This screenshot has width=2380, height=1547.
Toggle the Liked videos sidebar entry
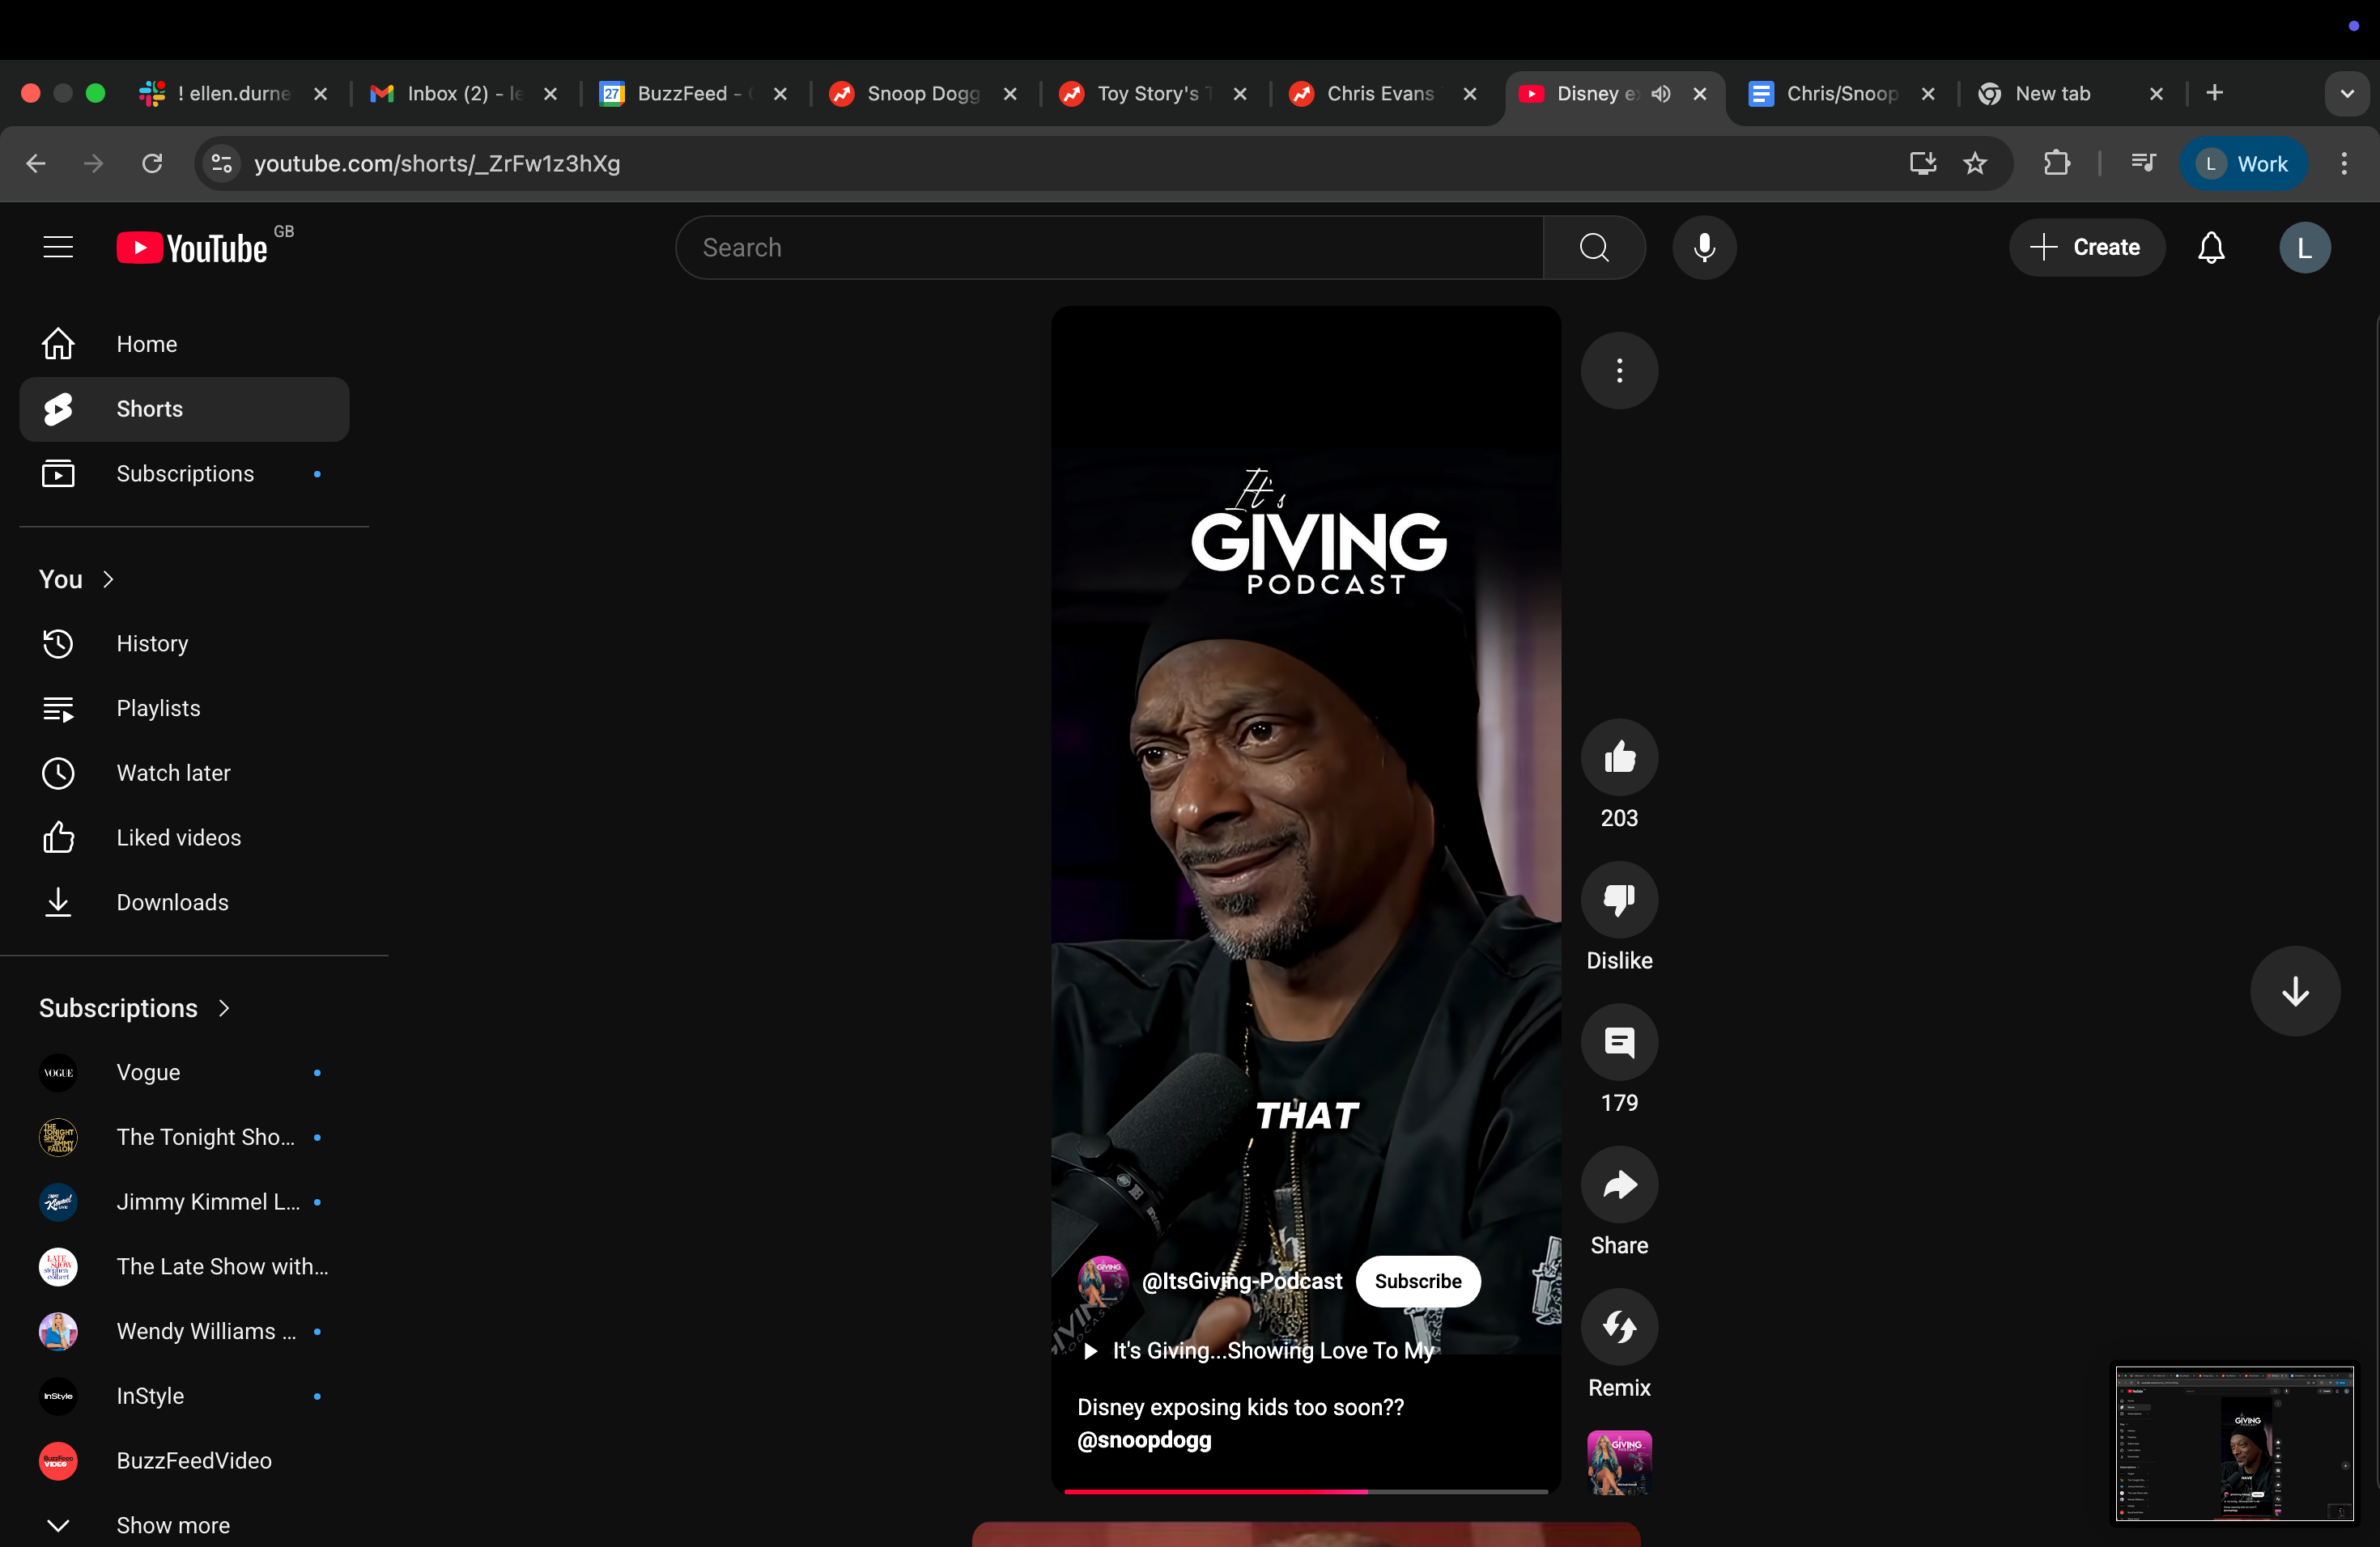tap(178, 837)
